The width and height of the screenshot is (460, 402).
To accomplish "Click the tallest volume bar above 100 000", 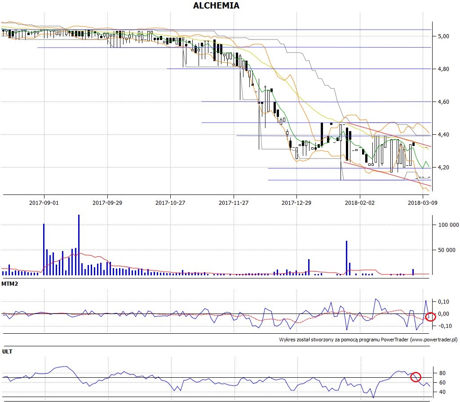I will coord(79,245).
